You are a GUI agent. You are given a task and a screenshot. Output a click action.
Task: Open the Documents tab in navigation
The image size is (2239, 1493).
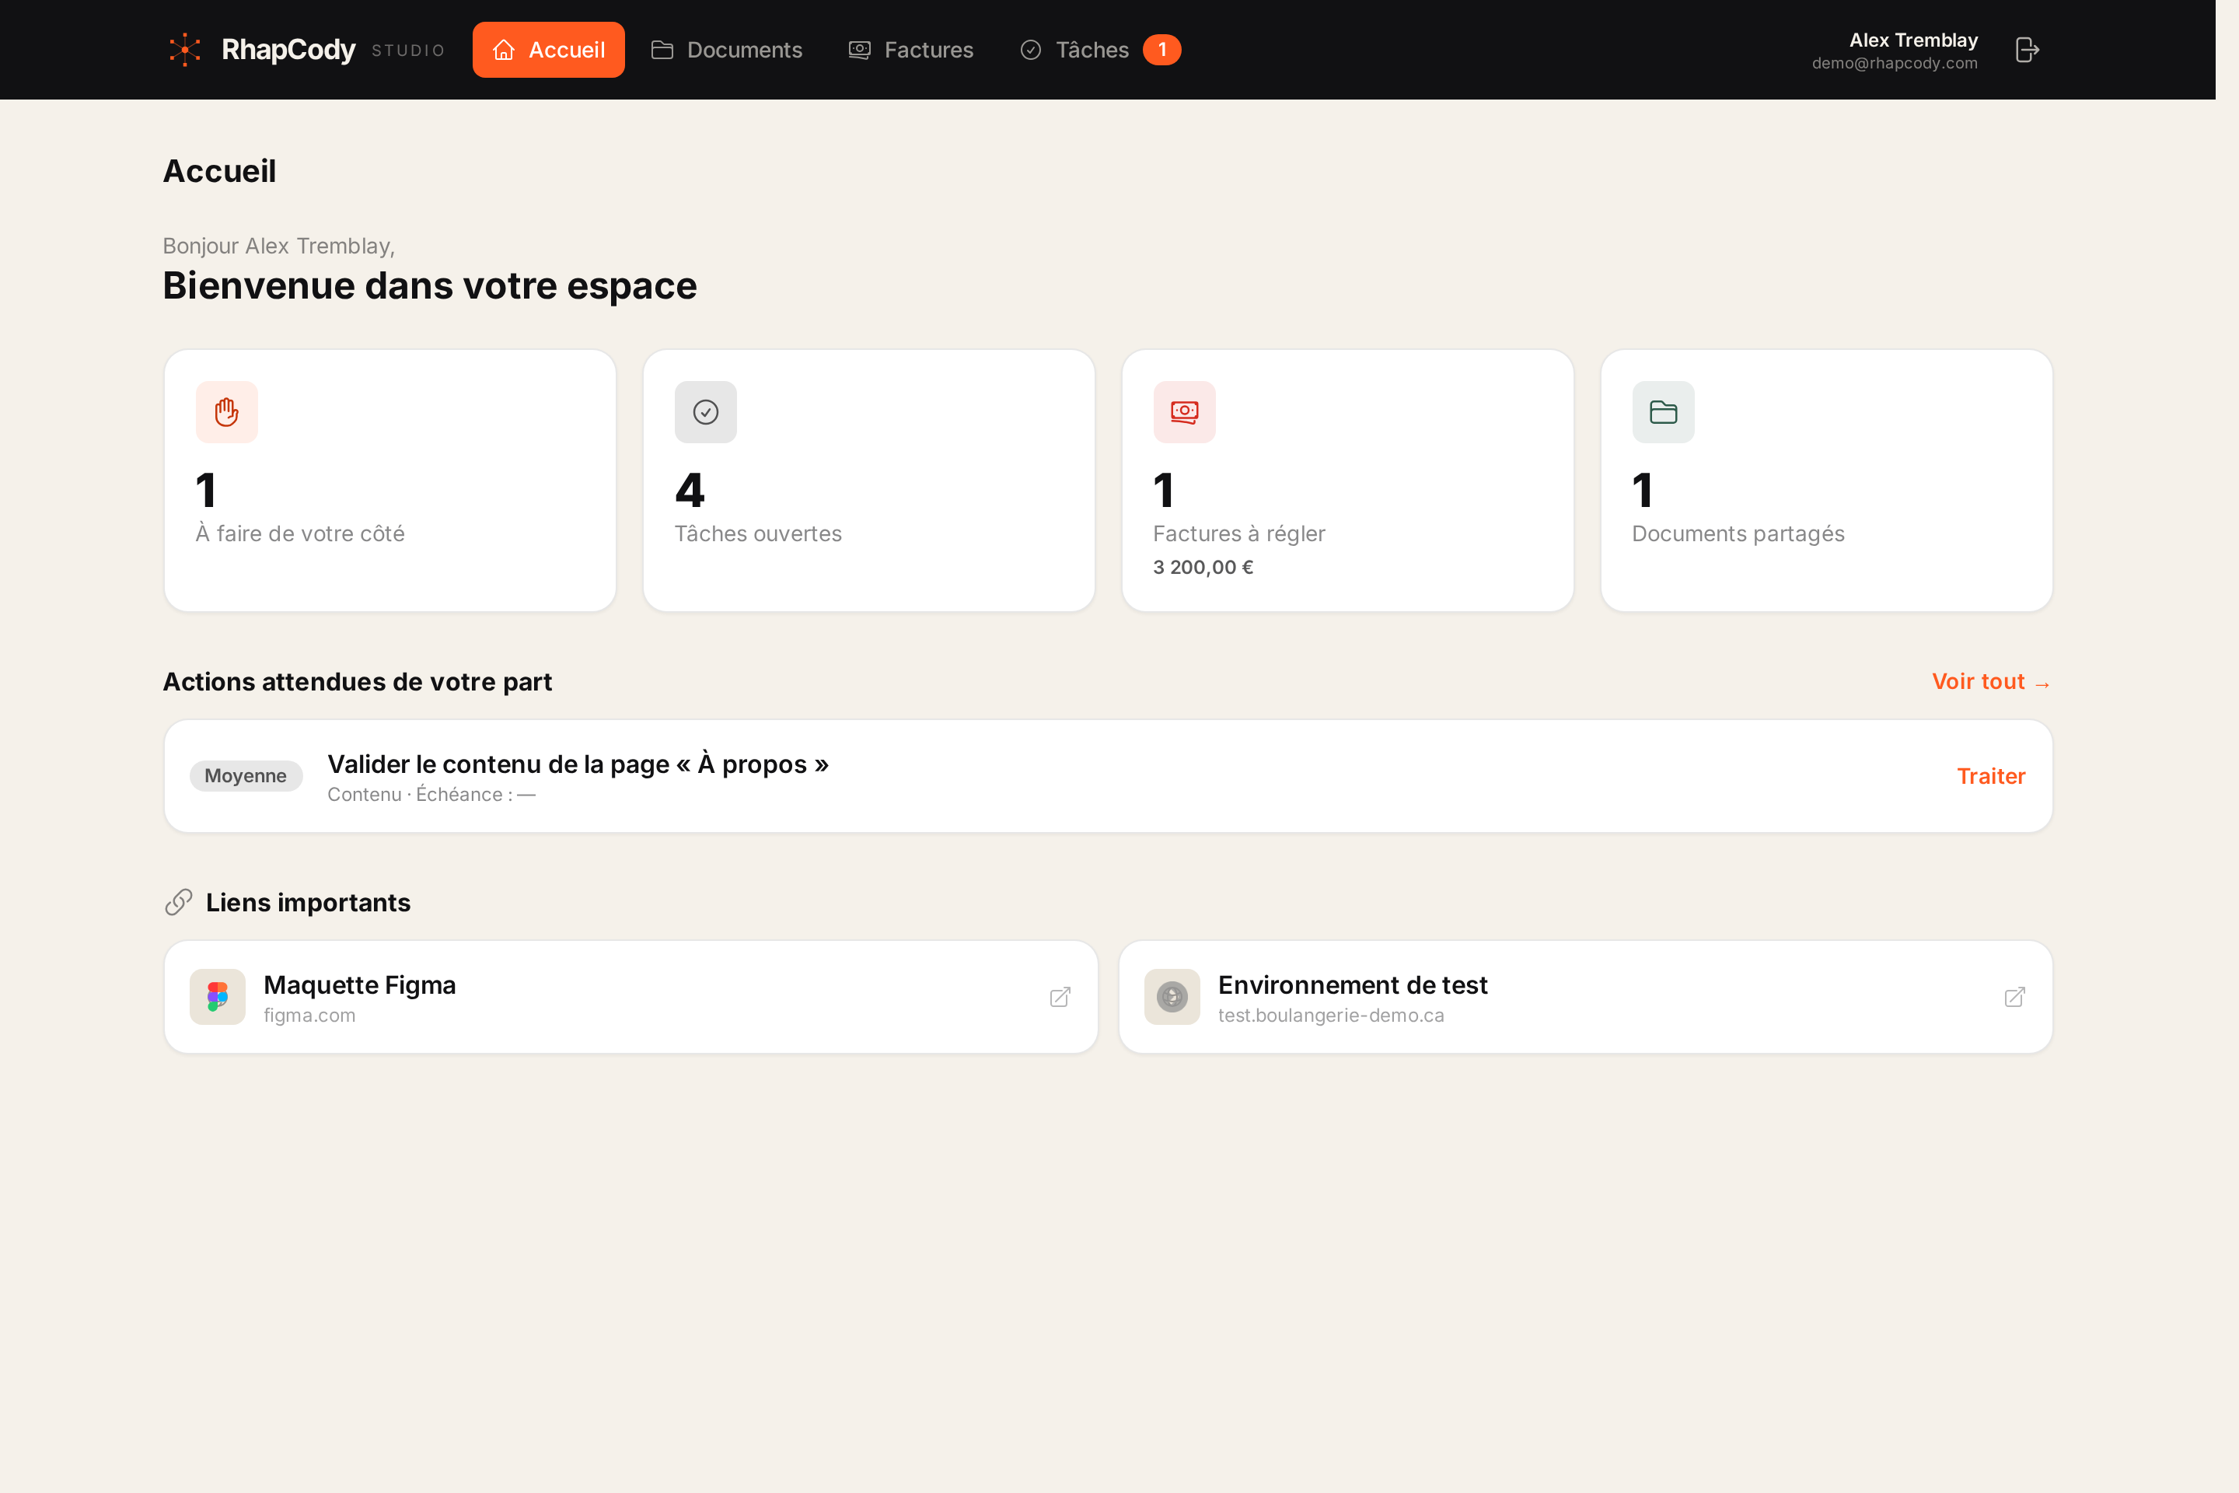(x=726, y=50)
